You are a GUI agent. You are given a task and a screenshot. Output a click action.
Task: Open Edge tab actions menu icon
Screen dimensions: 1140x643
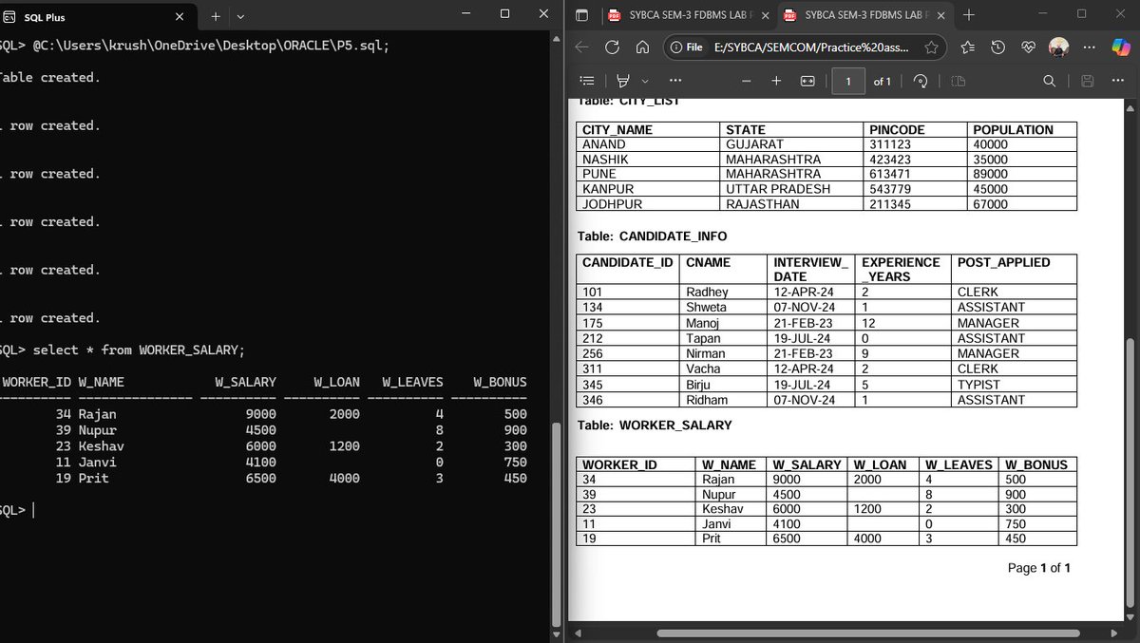[x=582, y=15]
